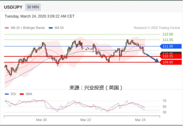Click the RSI 30 axis value
The width and height of the screenshot is (183, 126).
tap(165, 112)
